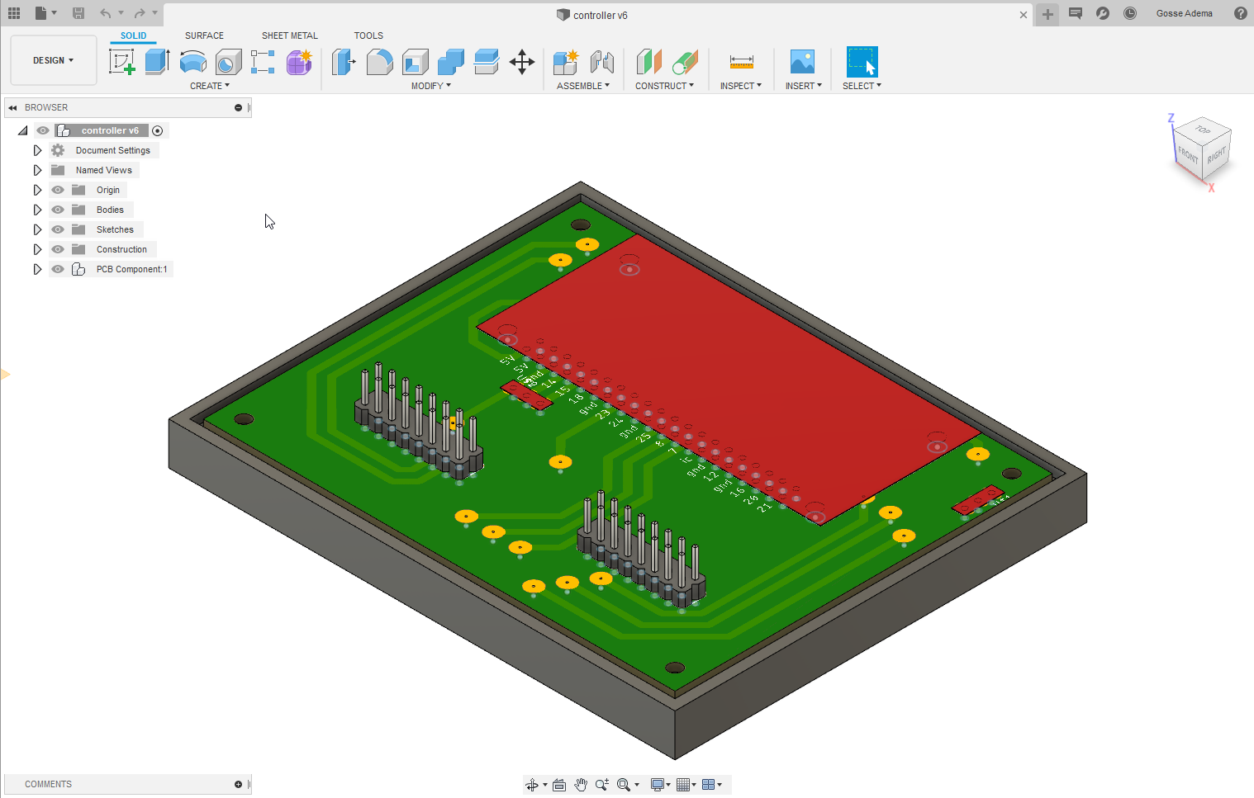
Task: Switch to the TOOLS tab
Action: pyautogui.click(x=368, y=35)
